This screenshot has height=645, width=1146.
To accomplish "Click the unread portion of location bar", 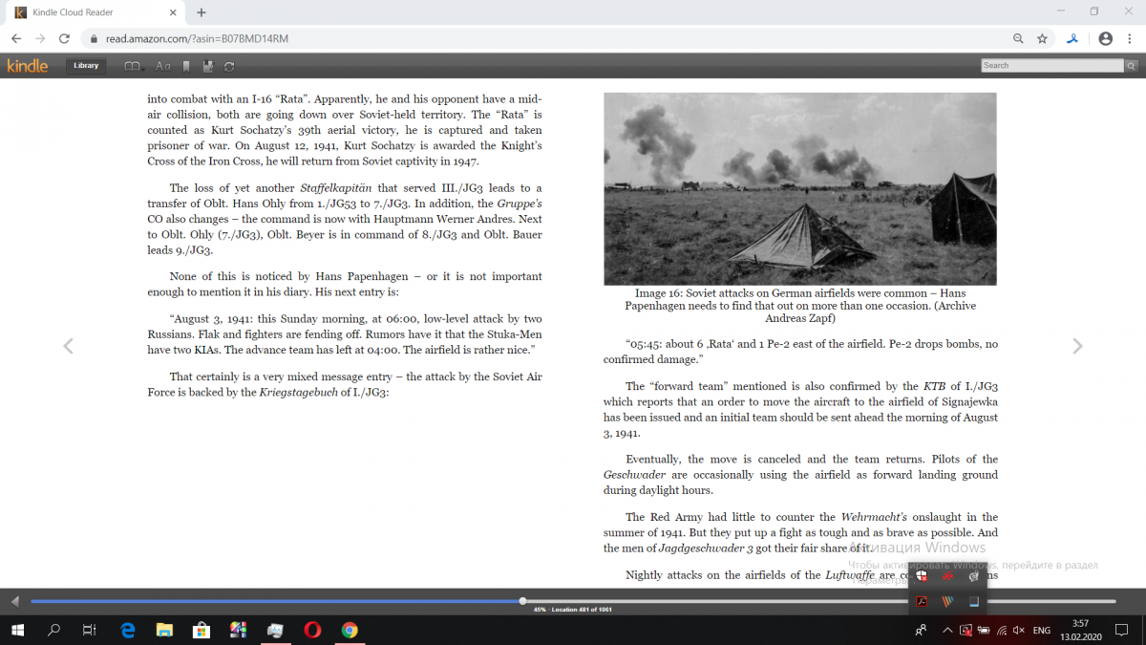I will [x=819, y=601].
